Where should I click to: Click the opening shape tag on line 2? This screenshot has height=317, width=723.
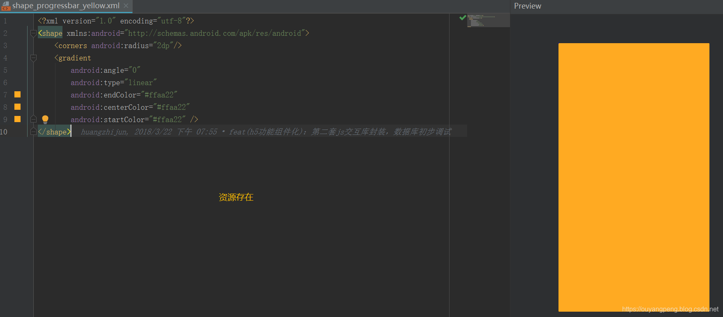coord(50,33)
